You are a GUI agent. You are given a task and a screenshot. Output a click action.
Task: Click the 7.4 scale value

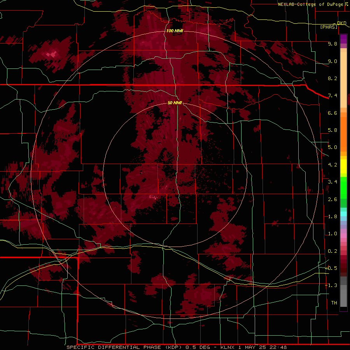tap(332, 96)
